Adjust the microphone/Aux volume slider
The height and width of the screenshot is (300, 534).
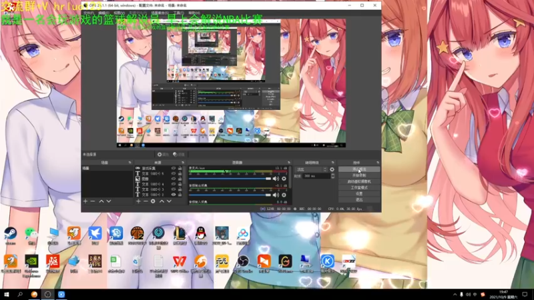point(230,179)
